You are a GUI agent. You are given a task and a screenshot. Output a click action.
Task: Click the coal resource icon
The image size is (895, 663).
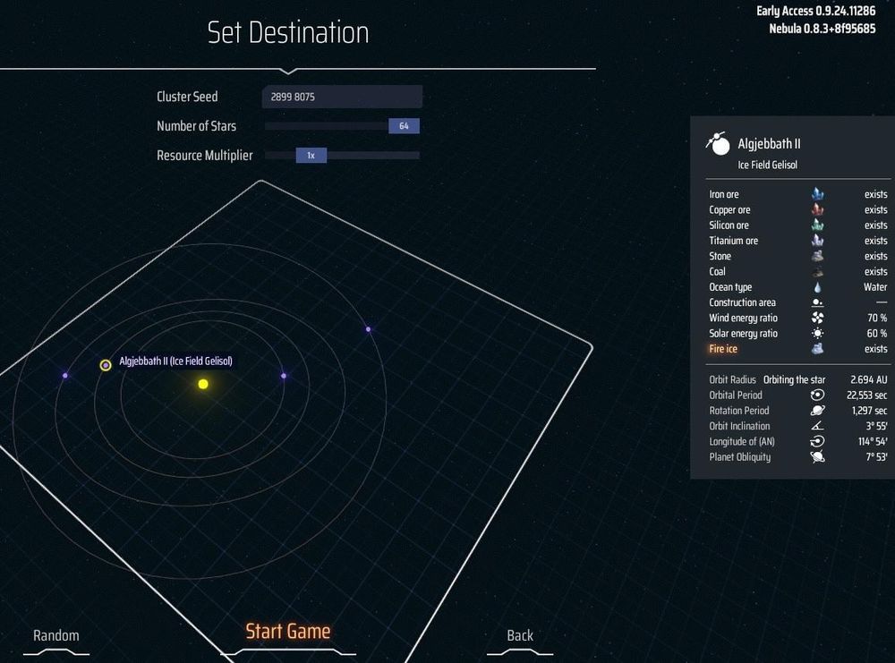817,272
